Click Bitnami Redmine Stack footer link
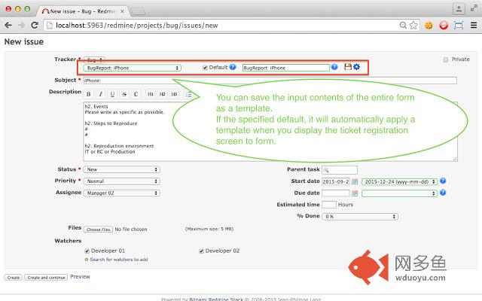Viewport: 482px width, 301px height. pyautogui.click(x=216, y=299)
